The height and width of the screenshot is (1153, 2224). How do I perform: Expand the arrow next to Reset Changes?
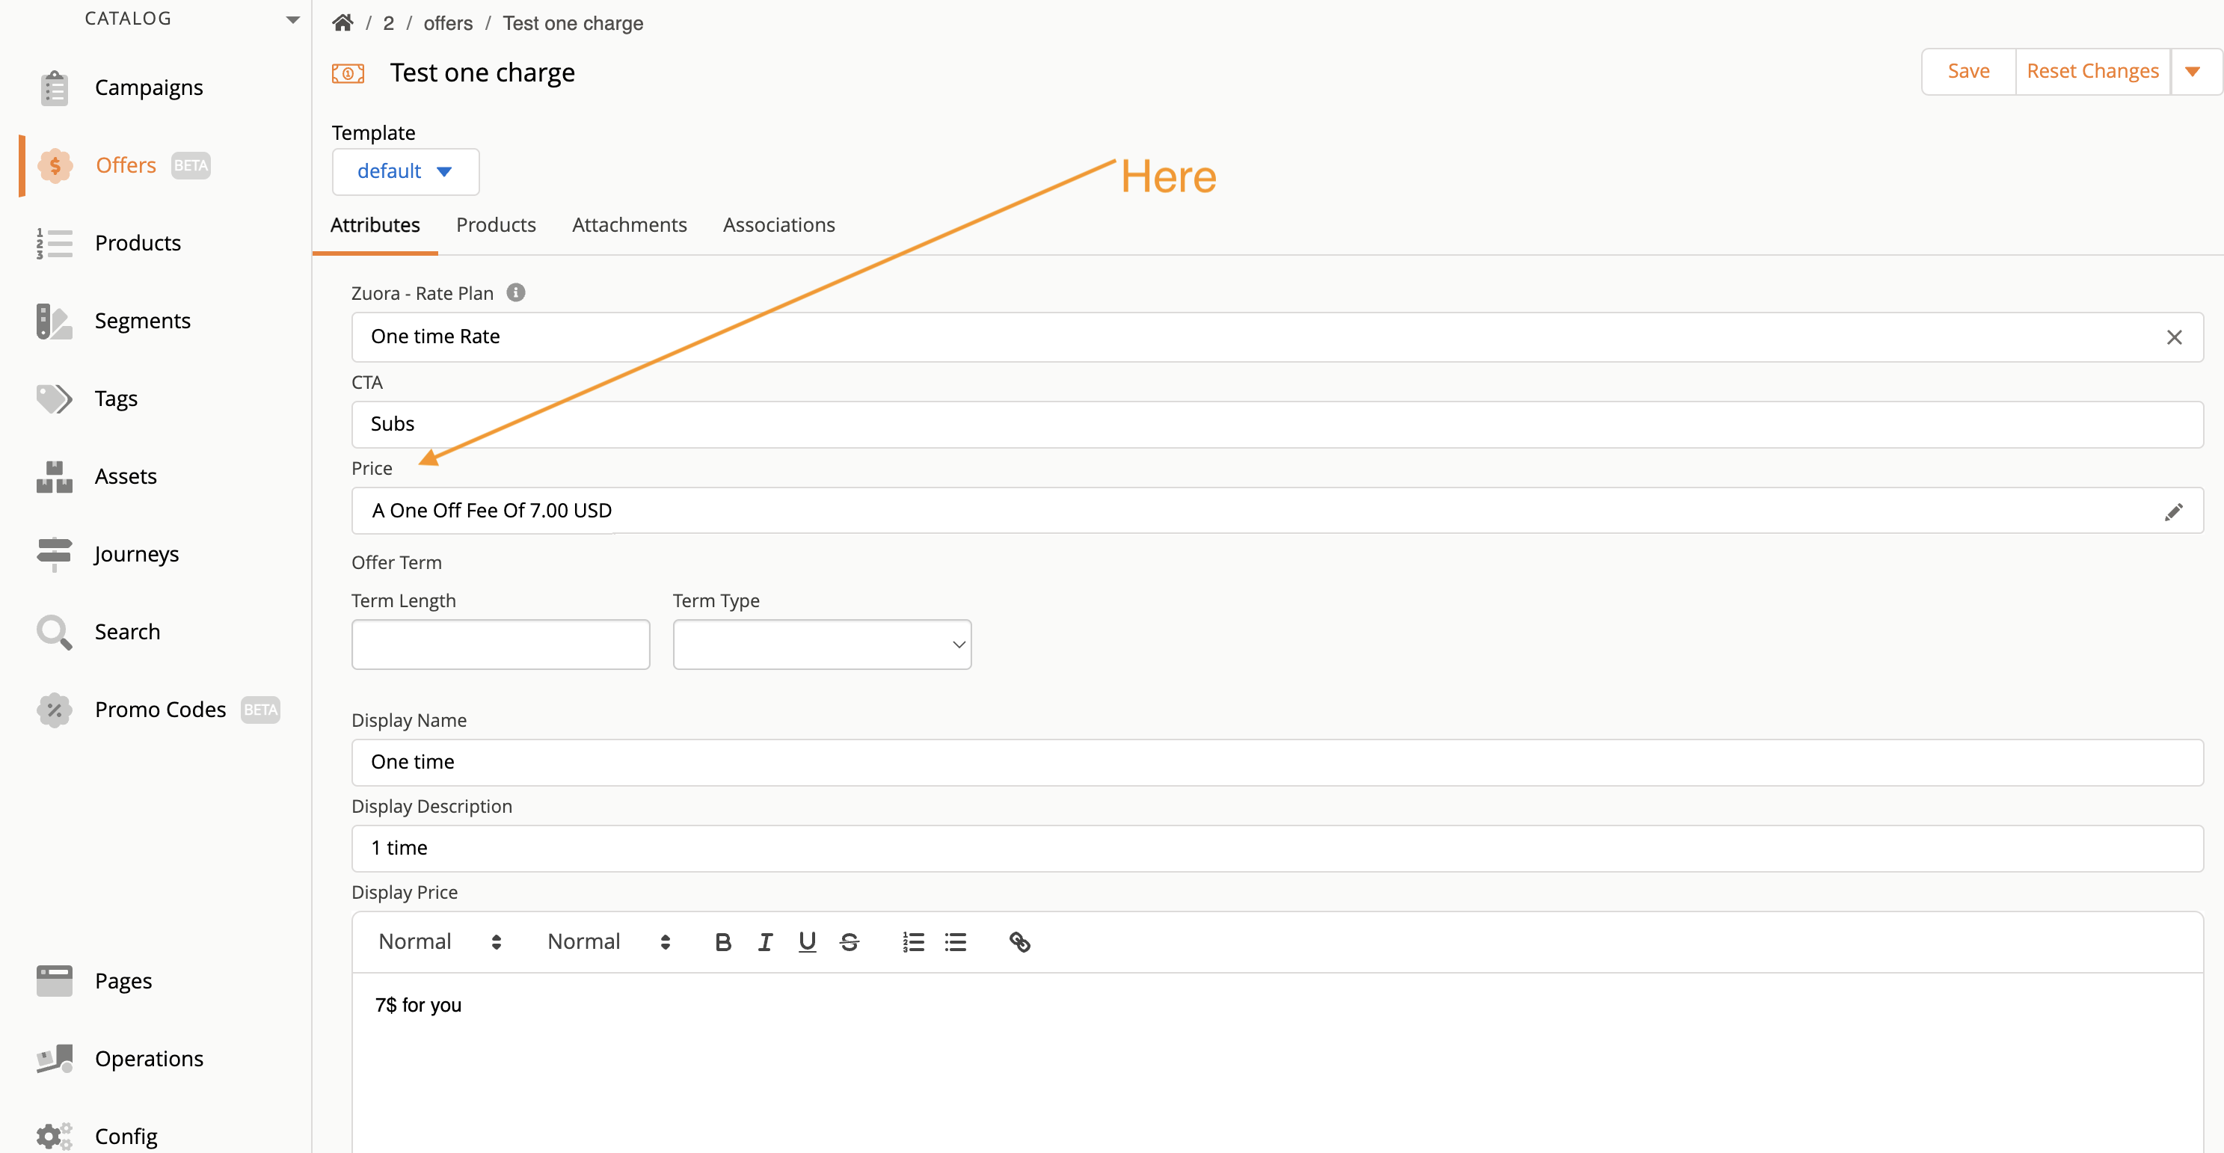(x=2192, y=72)
